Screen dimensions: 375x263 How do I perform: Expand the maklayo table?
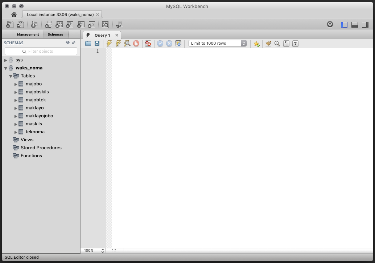pyautogui.click(x=16, y=108)
